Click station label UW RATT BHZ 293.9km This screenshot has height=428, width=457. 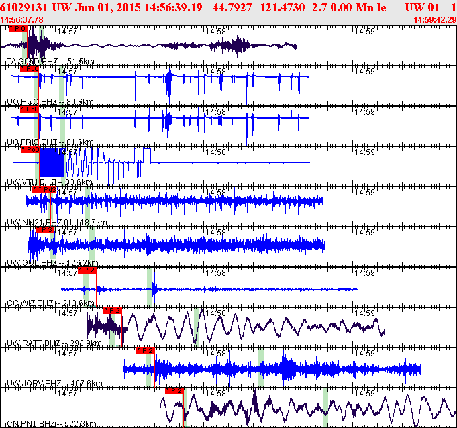click(54, 343)
